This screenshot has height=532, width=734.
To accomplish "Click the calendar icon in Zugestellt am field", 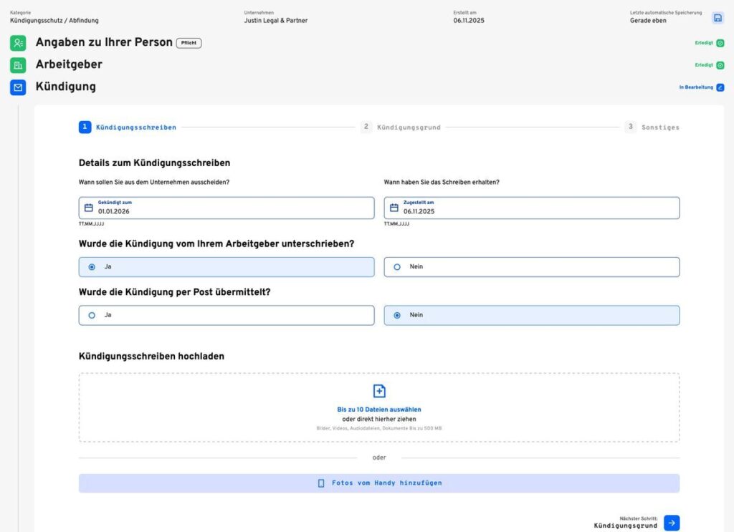I will pos(394,208).
